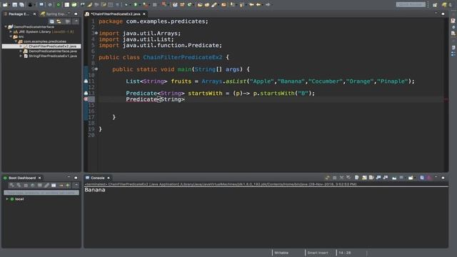Image resolution: width=457 pixels, height=257 pixels.
Task: Close the ChainFilterPredicateEx2.java editor tab
Action: tap(144, 14)
